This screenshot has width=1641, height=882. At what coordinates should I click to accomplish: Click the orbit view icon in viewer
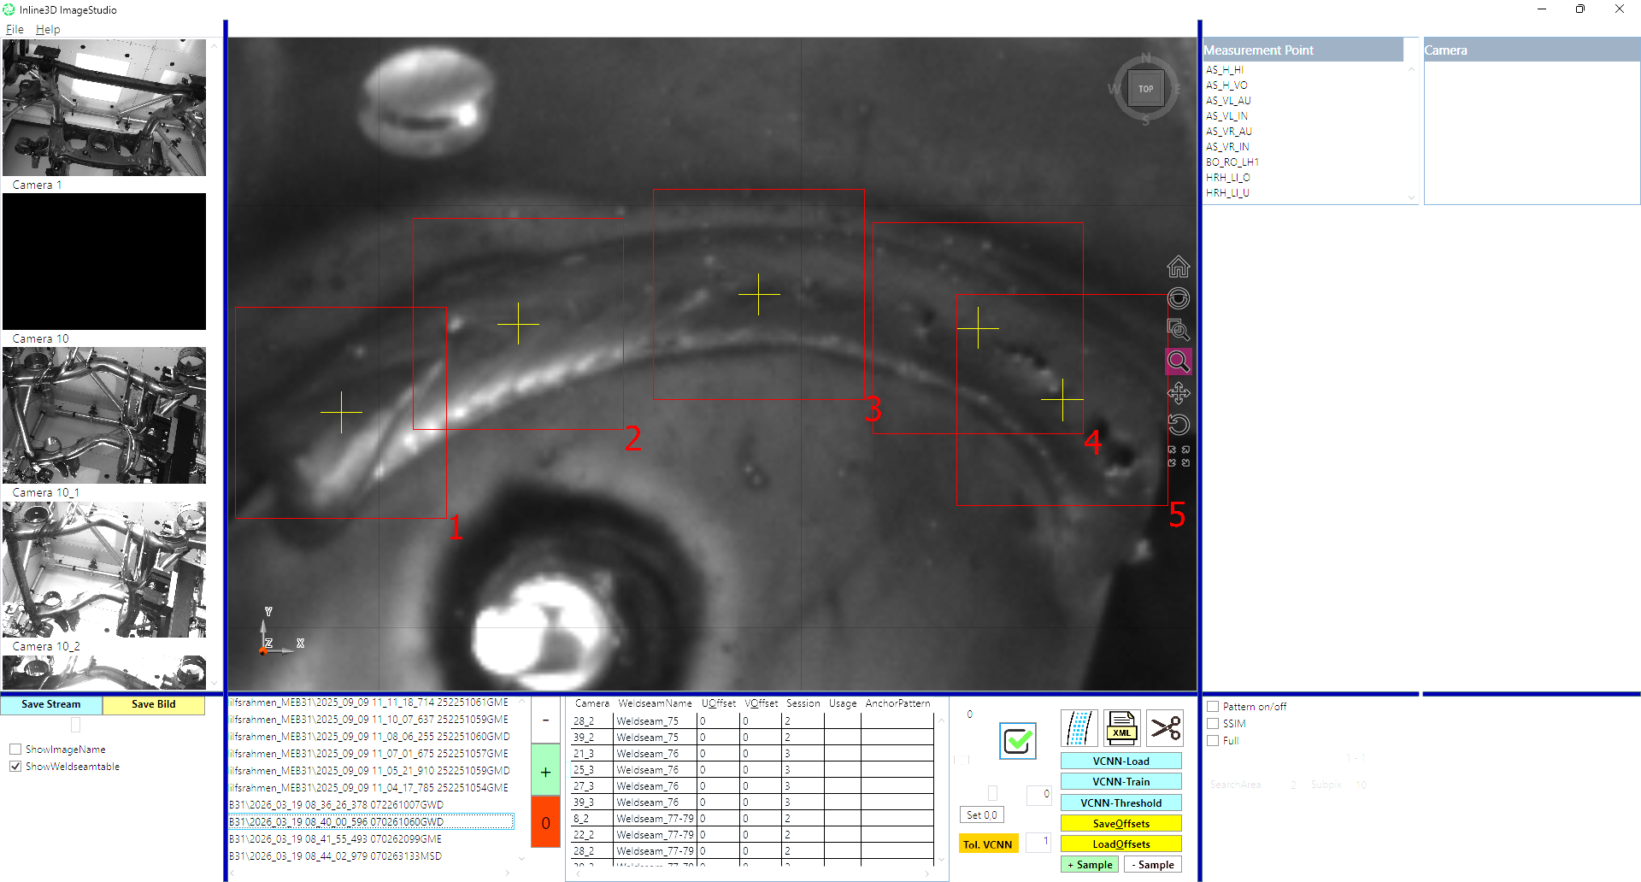point(1178,298)
